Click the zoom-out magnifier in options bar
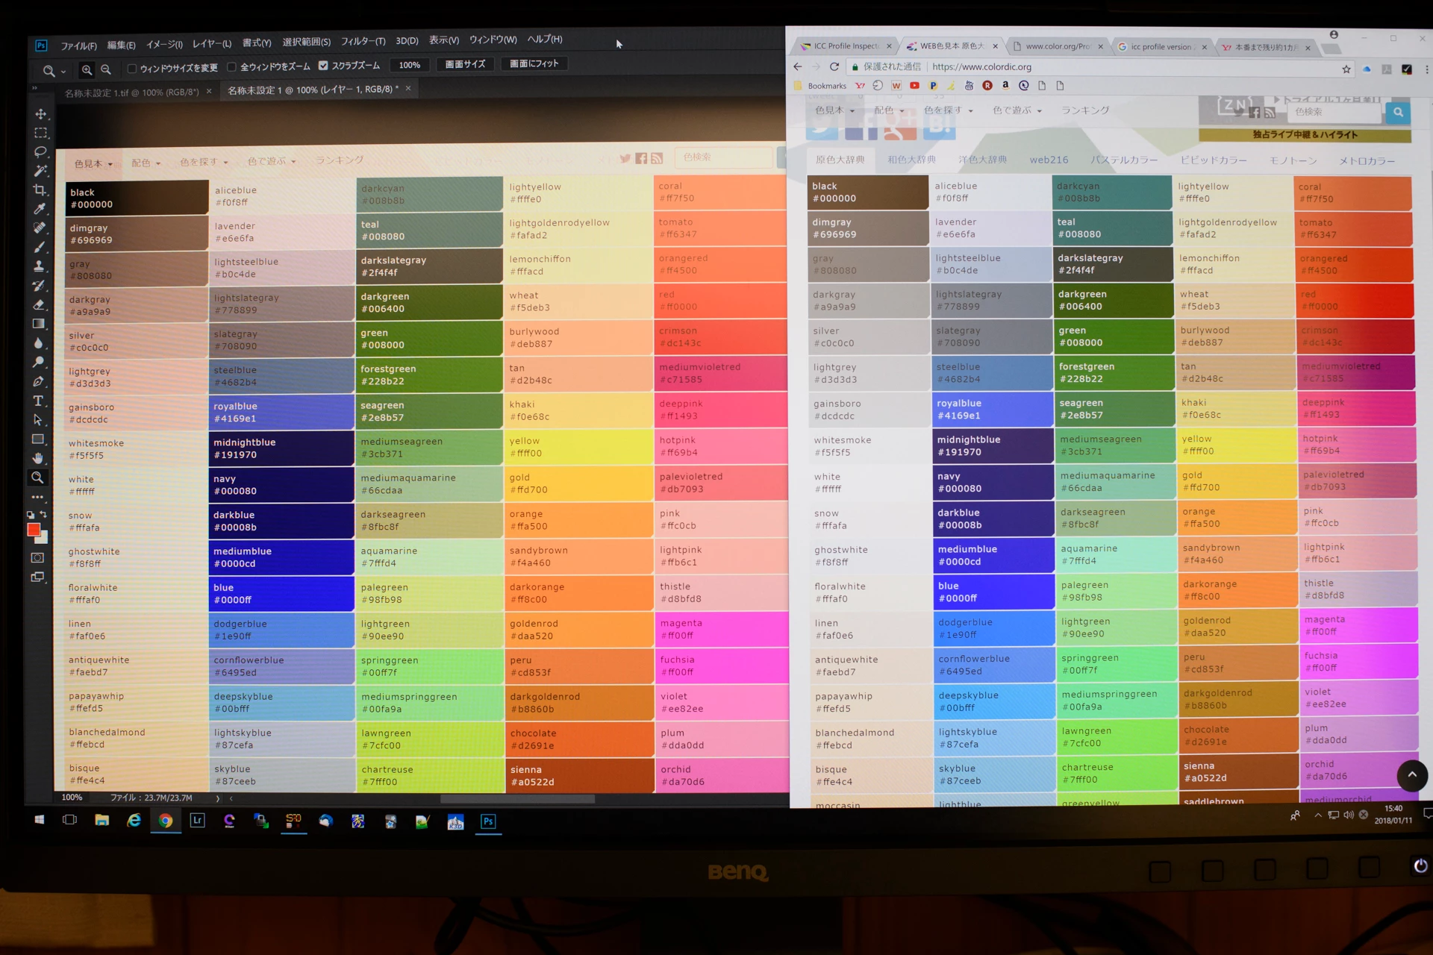1433x955 pixels. pyautogui.click(x=106, y=69)
